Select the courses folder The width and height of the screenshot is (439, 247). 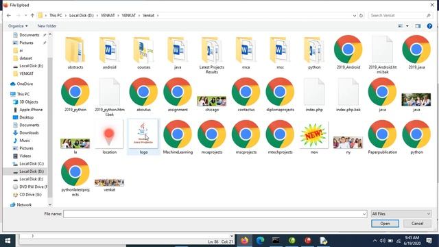[143, 53]
